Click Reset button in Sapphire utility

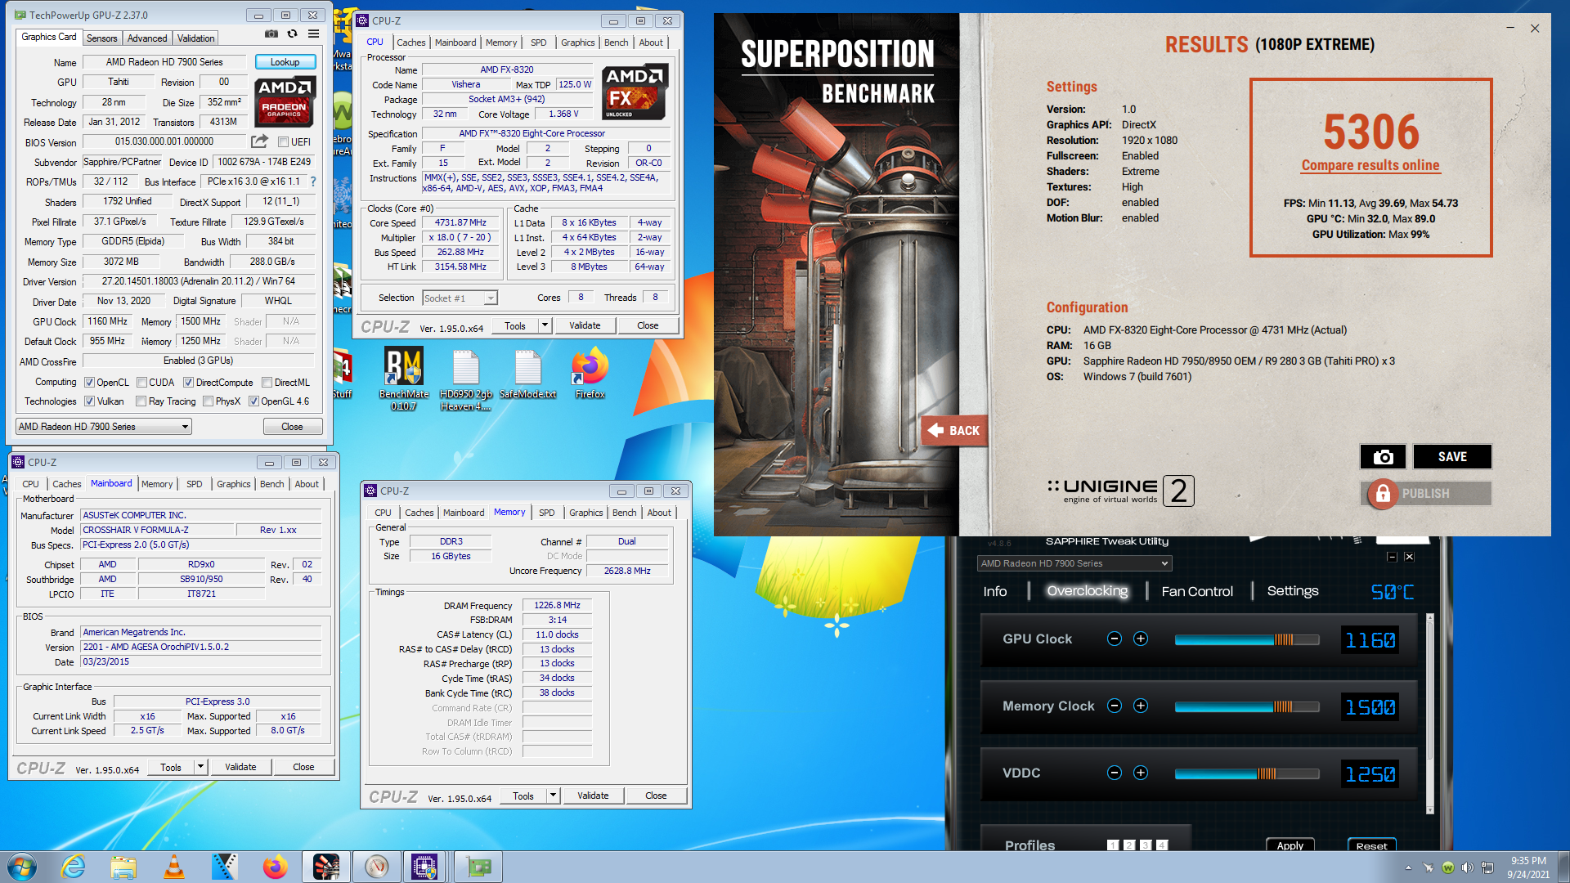(x=1371, y=845)
